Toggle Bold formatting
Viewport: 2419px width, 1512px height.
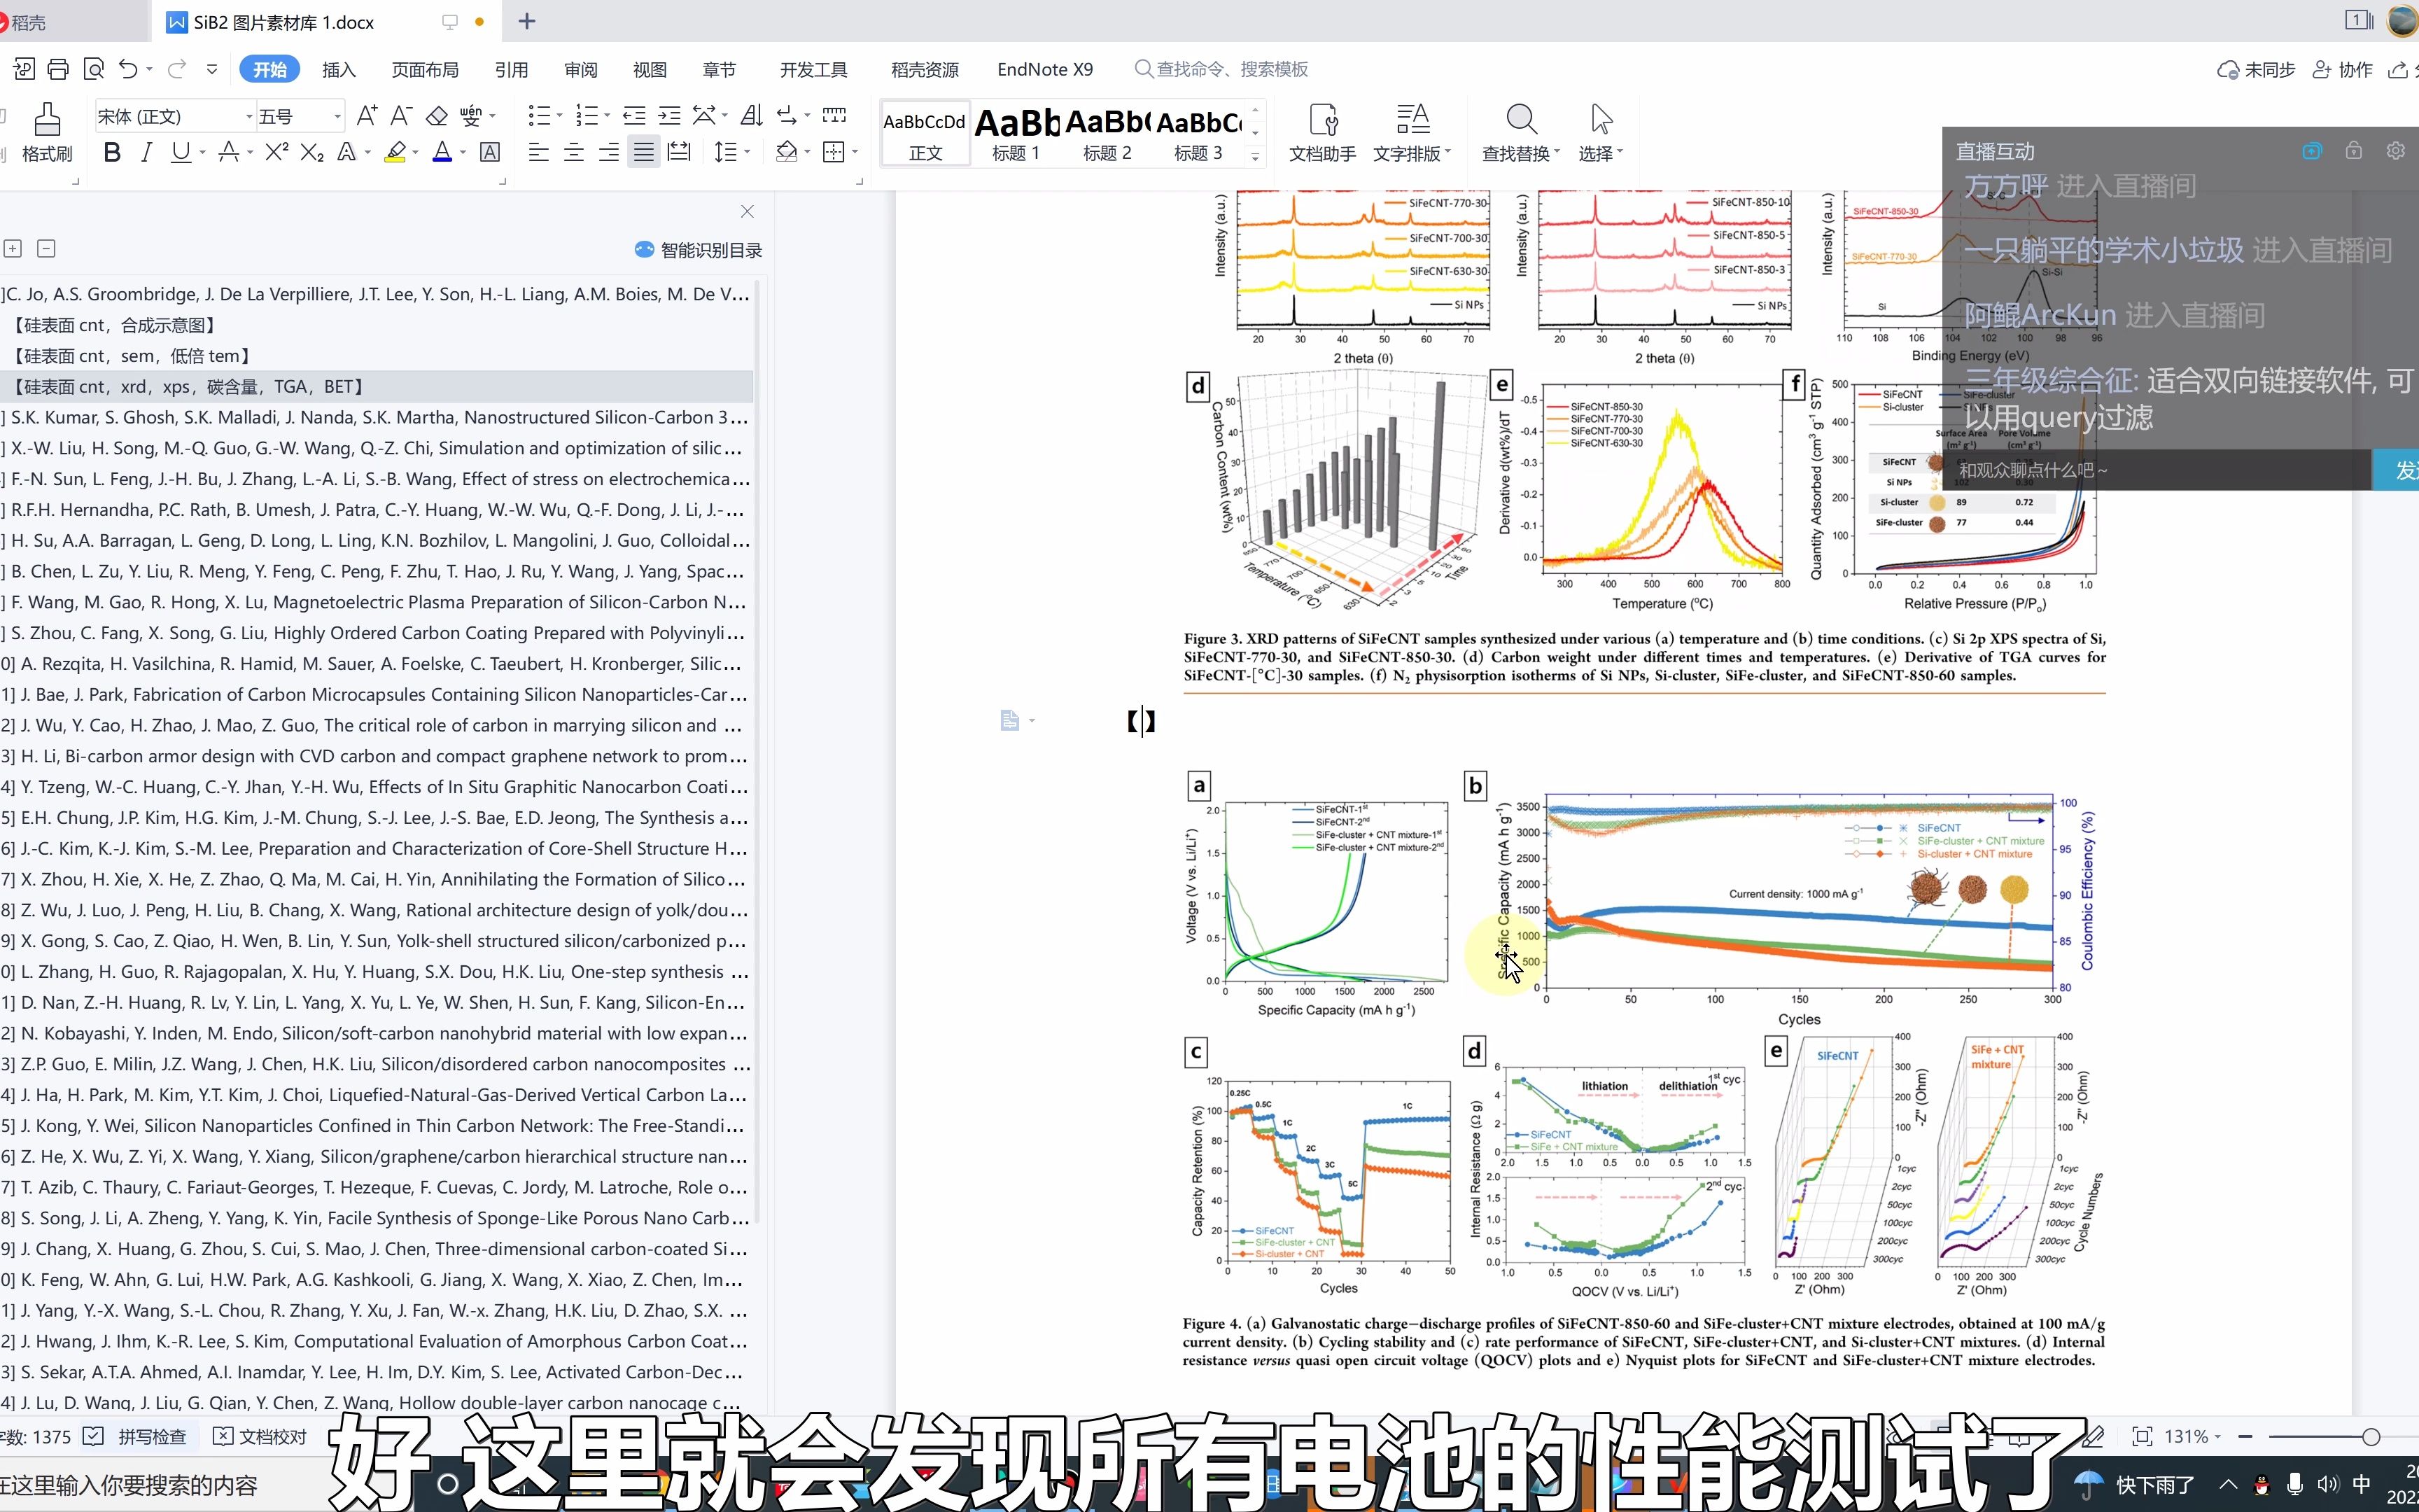112,152
